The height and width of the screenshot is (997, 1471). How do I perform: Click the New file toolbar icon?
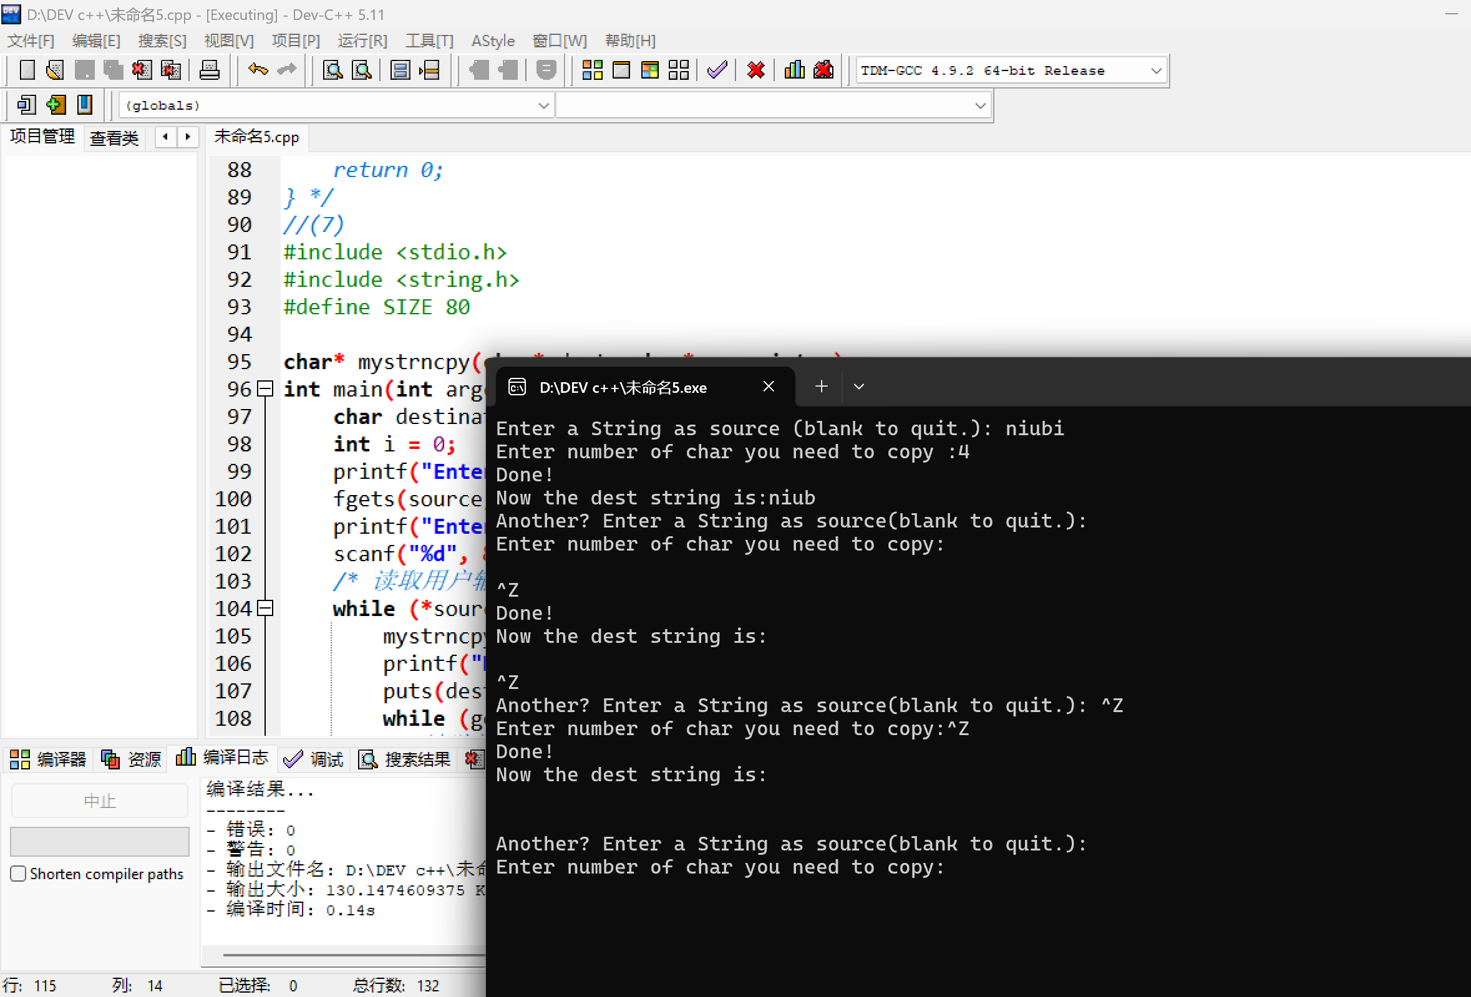(x=27, y=70)
